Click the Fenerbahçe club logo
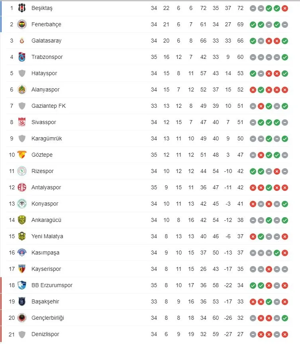 22,24
